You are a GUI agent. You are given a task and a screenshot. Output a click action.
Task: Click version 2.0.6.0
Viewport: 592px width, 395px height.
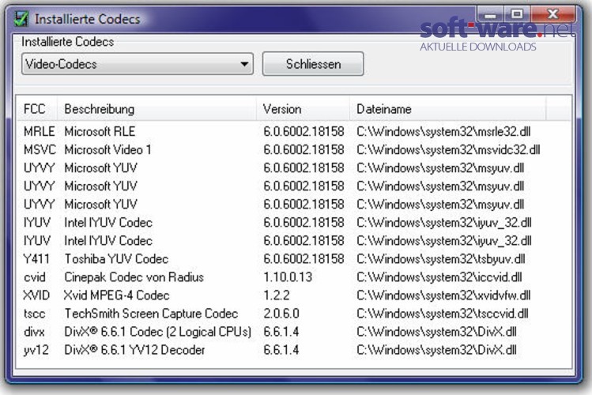coord(281,314)
